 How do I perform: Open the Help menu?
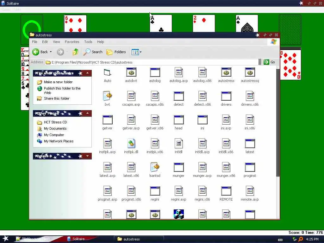coord(100,42)
